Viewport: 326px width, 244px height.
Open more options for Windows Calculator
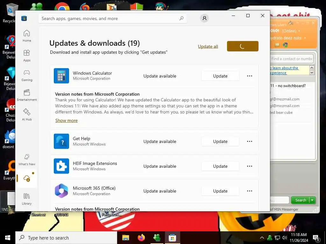[250, 76]
